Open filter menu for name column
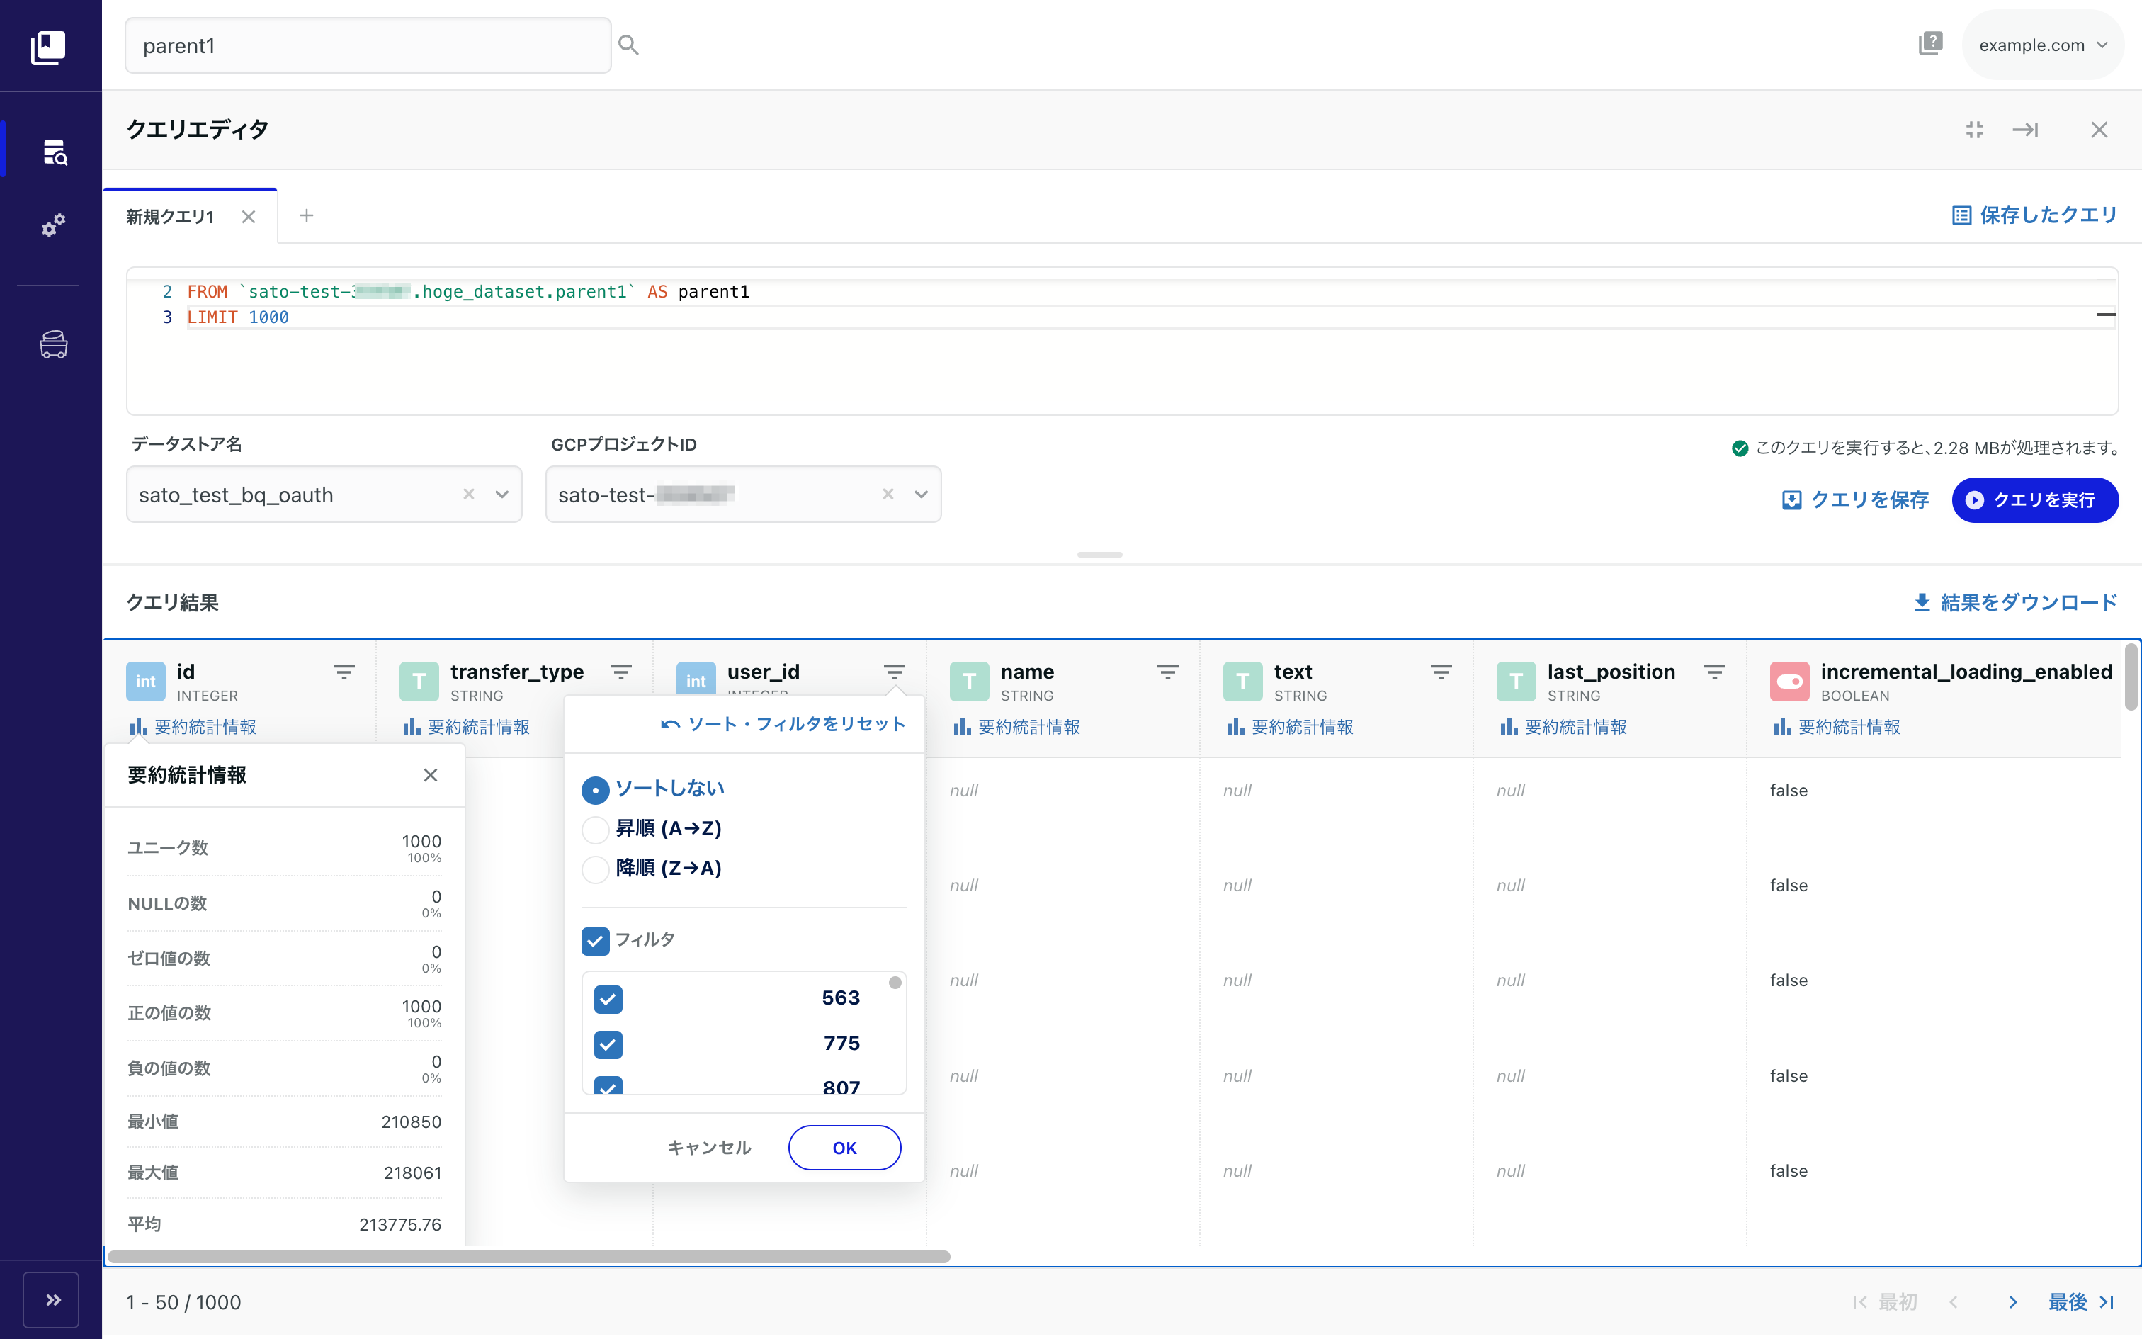The image size is (2142, 1339). click(1168, 673)
